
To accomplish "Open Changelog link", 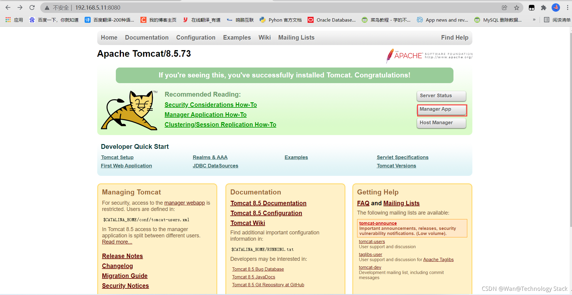I will [x=117, y=266].
